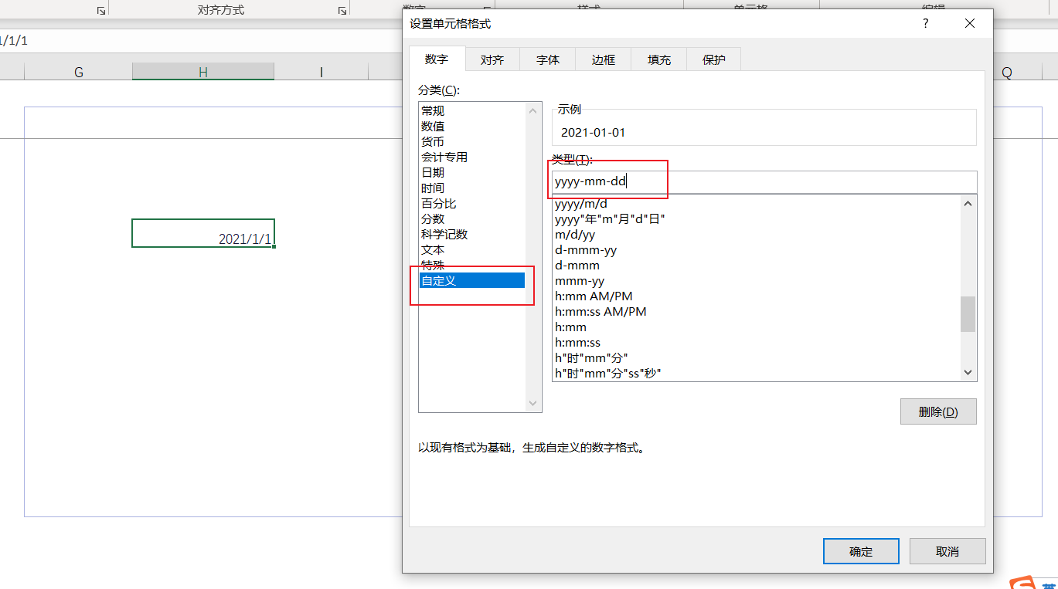Click the 确定 button

(861, 551)
